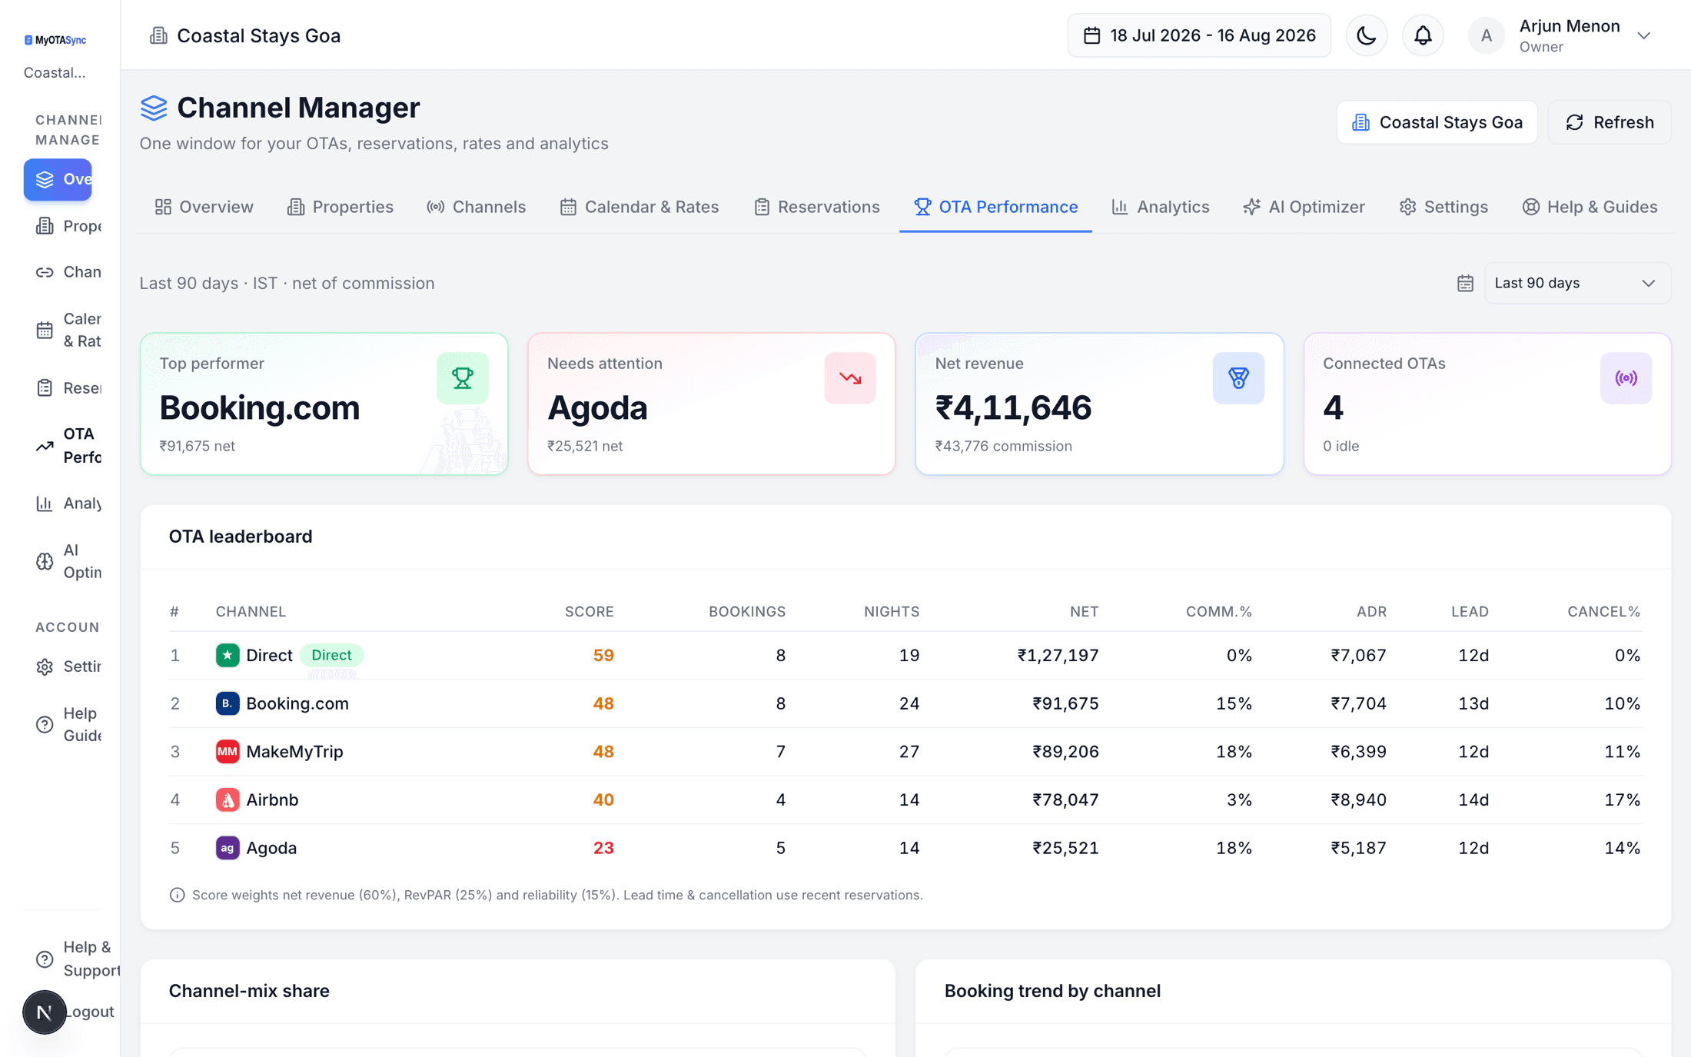This screenshot has width=1691, height=1057.
Task: Click the Connected OTAs broadcast icon
Action: (x=1626, y=378)
